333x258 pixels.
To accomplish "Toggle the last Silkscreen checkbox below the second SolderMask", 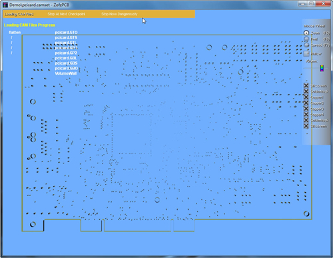I will [x=306, y=126].
